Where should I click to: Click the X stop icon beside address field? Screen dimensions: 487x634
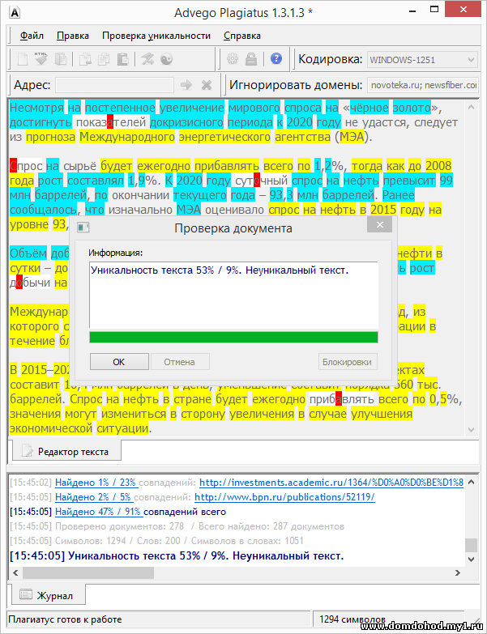pyautogui.click(x=207, y=85)
